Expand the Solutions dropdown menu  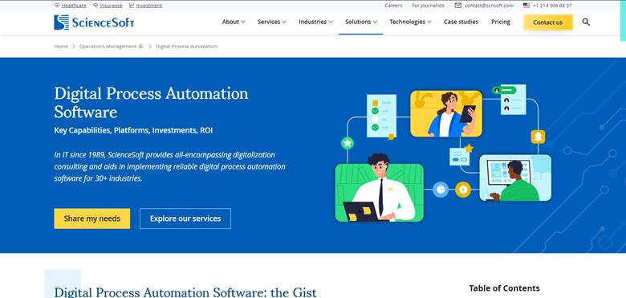tap(361, 22)
